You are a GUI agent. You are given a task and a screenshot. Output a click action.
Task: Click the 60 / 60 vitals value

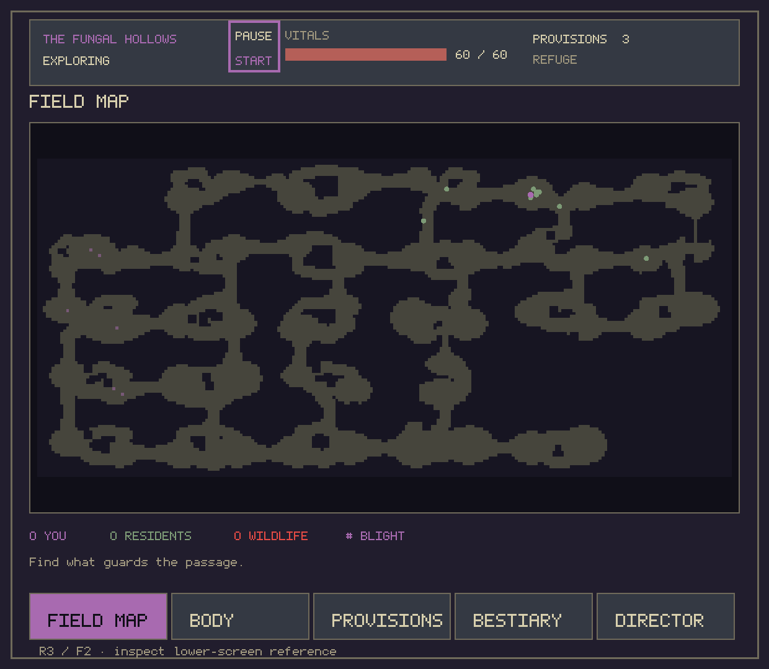pos(481,55)
